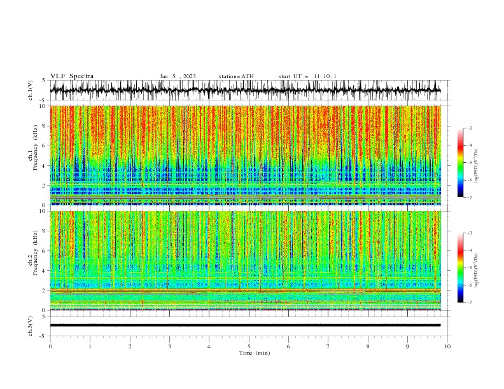504x389 pixels.
Task: Click the ch.1 colorbar 'log(PSD)(V²/Hz)' label
Action: [x=476, y=166]
